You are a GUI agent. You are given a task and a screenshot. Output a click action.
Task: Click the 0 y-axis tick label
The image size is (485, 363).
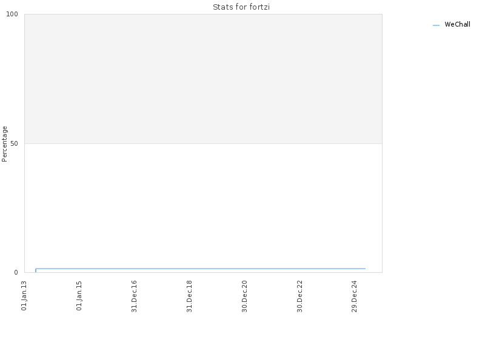click(16, 273)
